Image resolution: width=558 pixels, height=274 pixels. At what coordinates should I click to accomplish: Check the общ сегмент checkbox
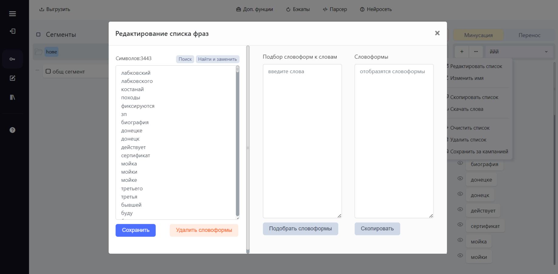click(48, 71)
